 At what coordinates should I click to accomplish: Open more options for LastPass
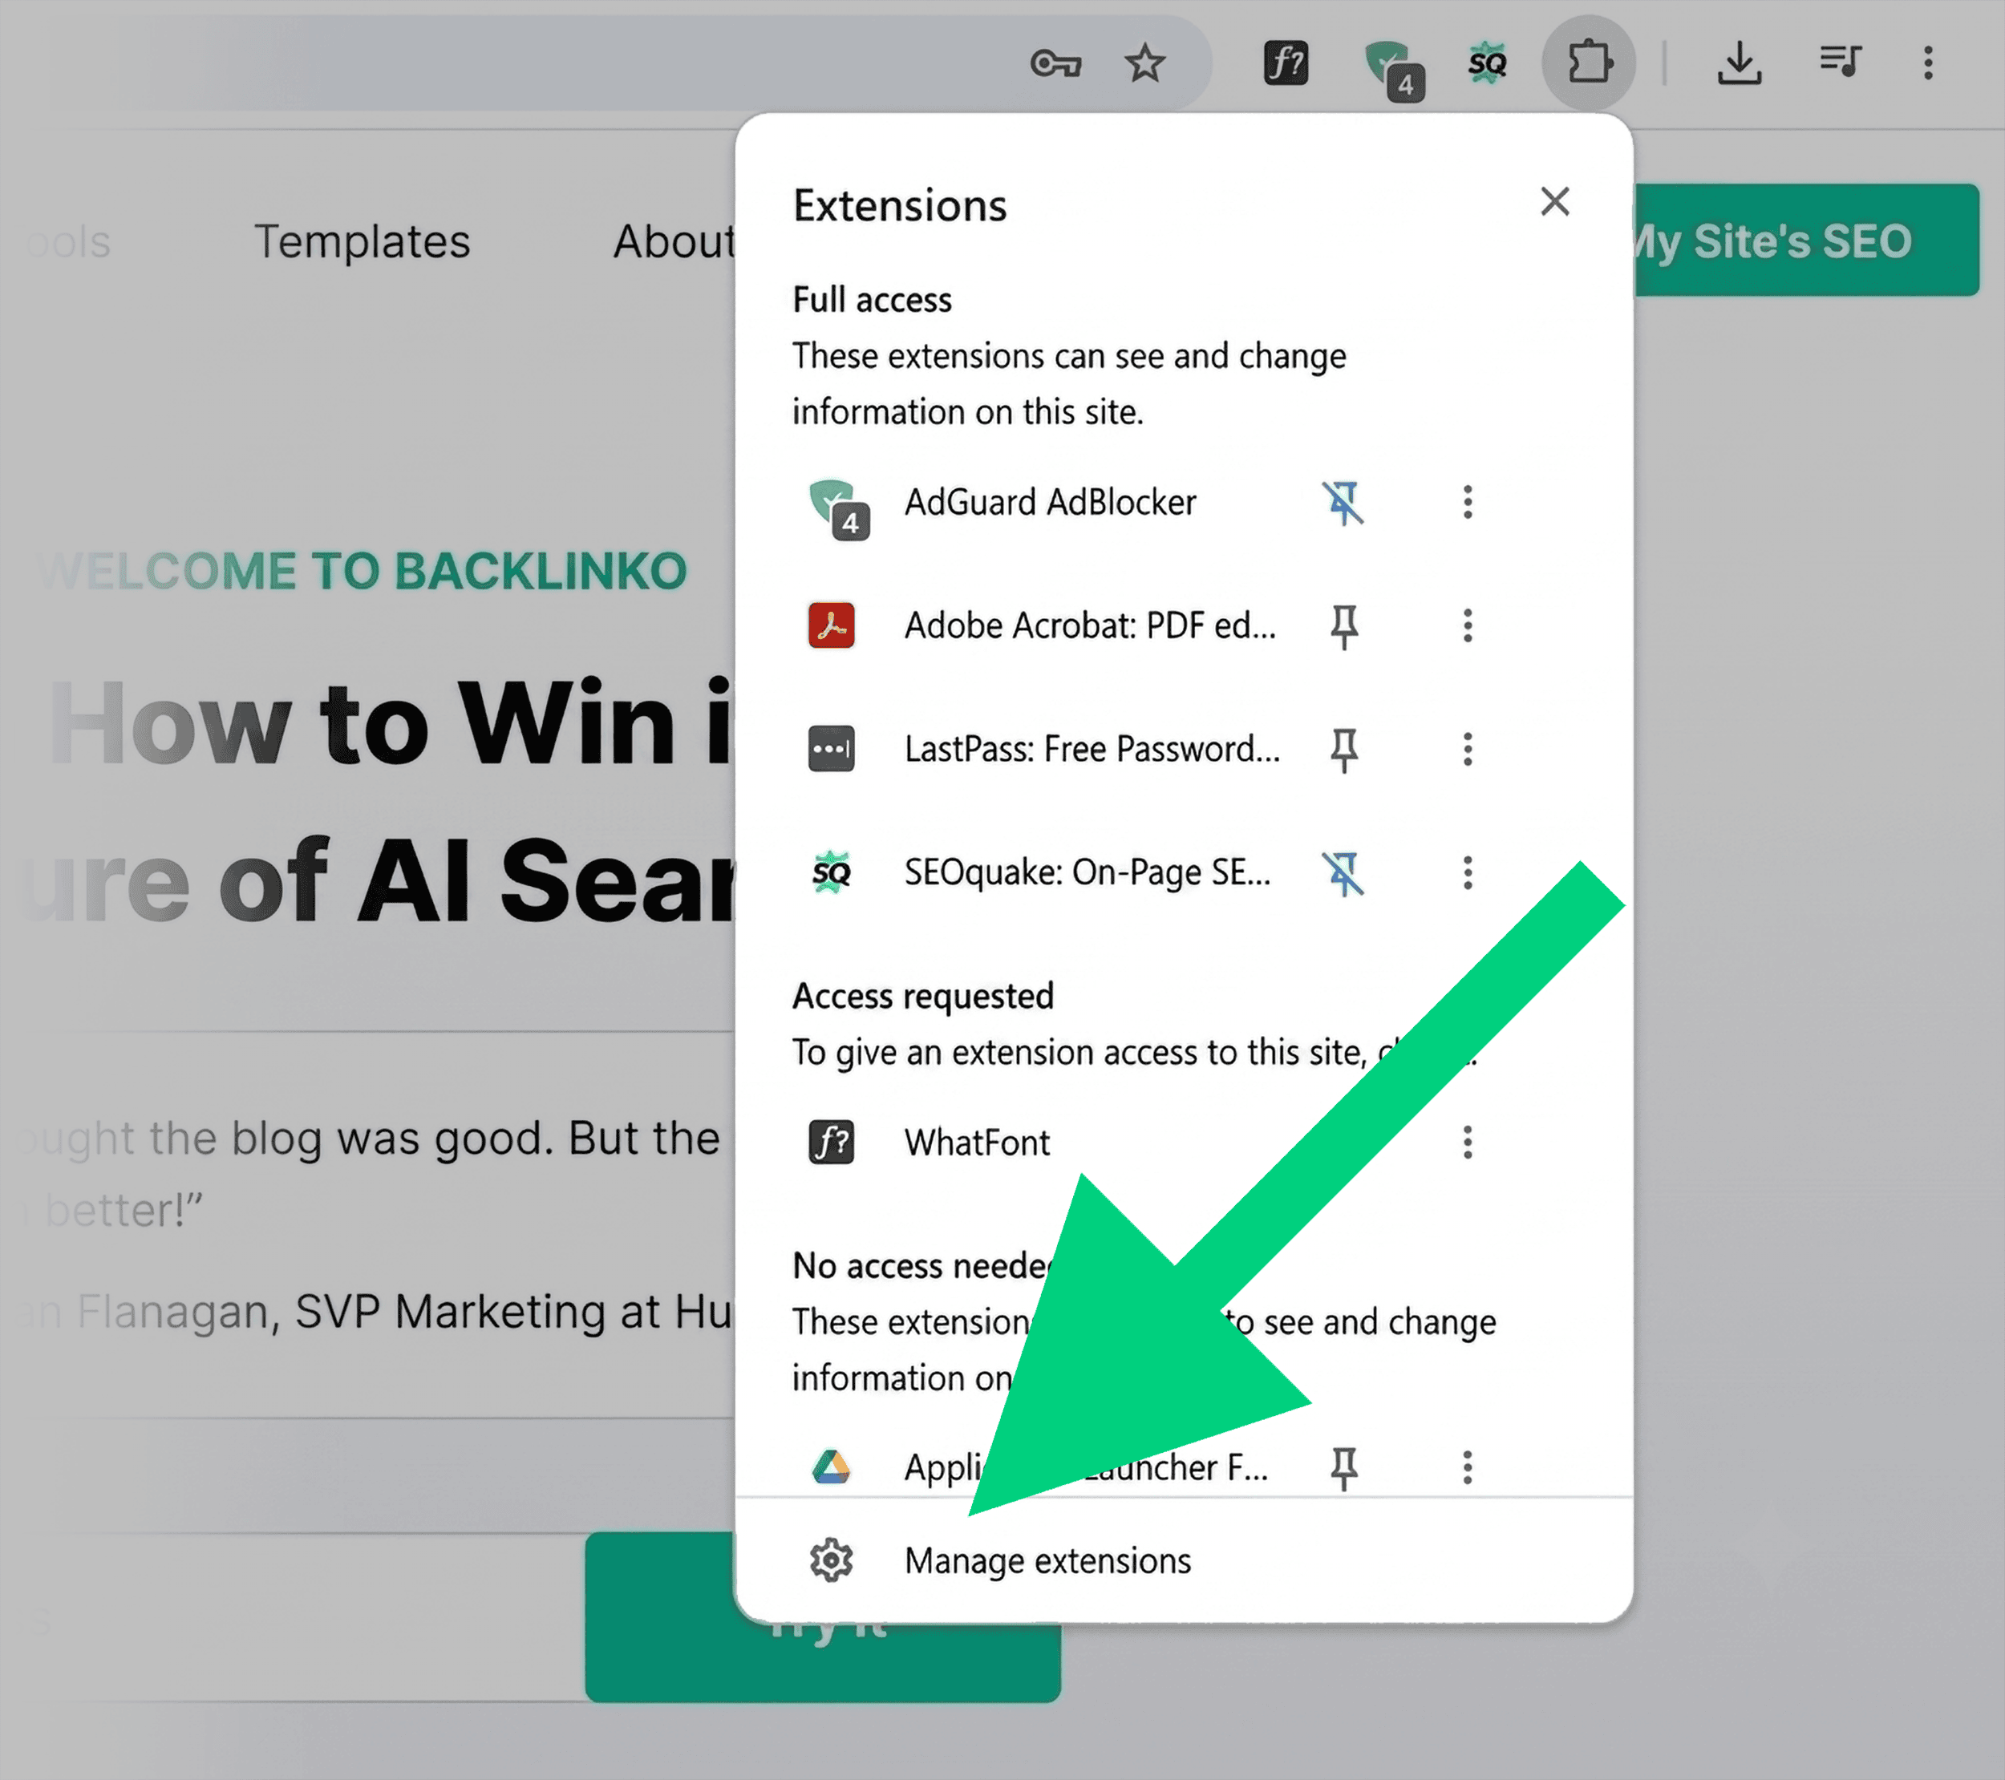1468,749
